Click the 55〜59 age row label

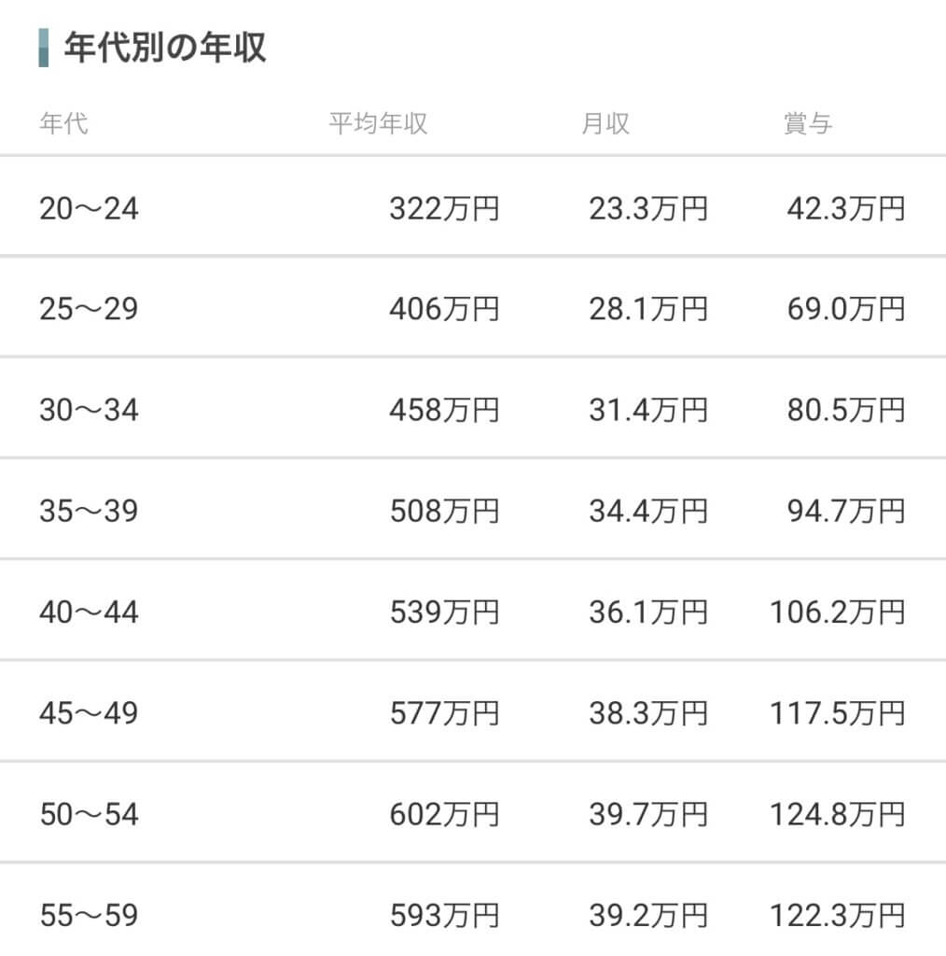tap(89, 915)
